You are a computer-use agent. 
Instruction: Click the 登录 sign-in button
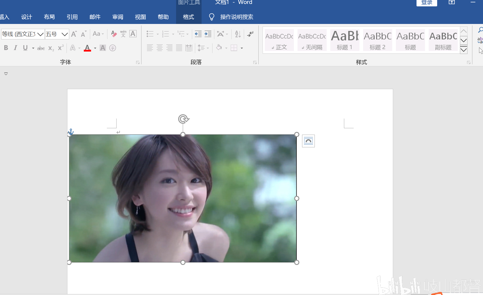(x=427, y=3)
